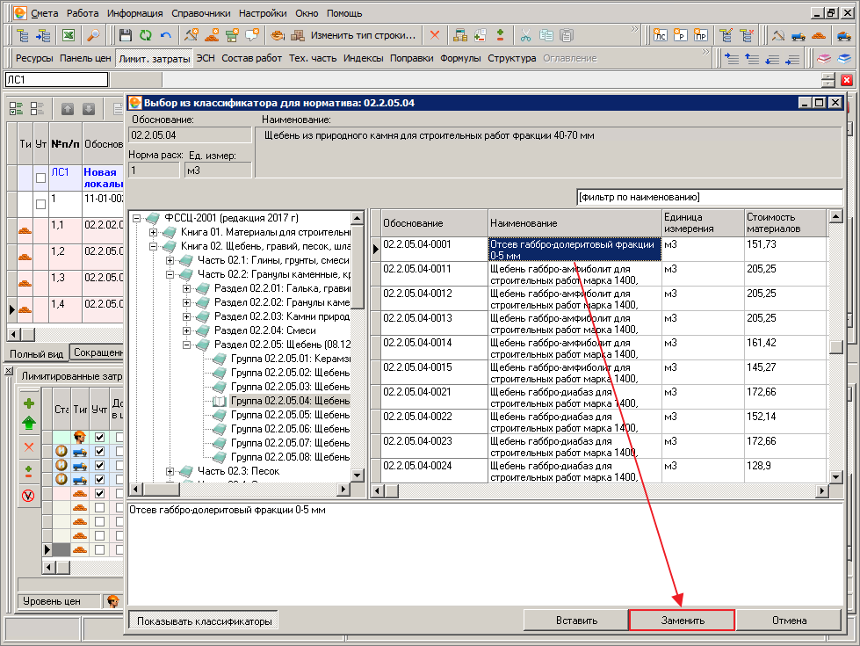Open the Смета menu
The image size is (860, 646).
45,13
